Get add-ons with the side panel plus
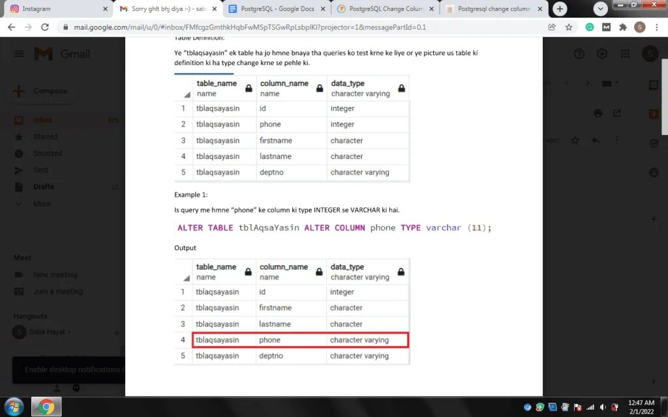Viewport: 668px width, 417px height. coord(654,219)
